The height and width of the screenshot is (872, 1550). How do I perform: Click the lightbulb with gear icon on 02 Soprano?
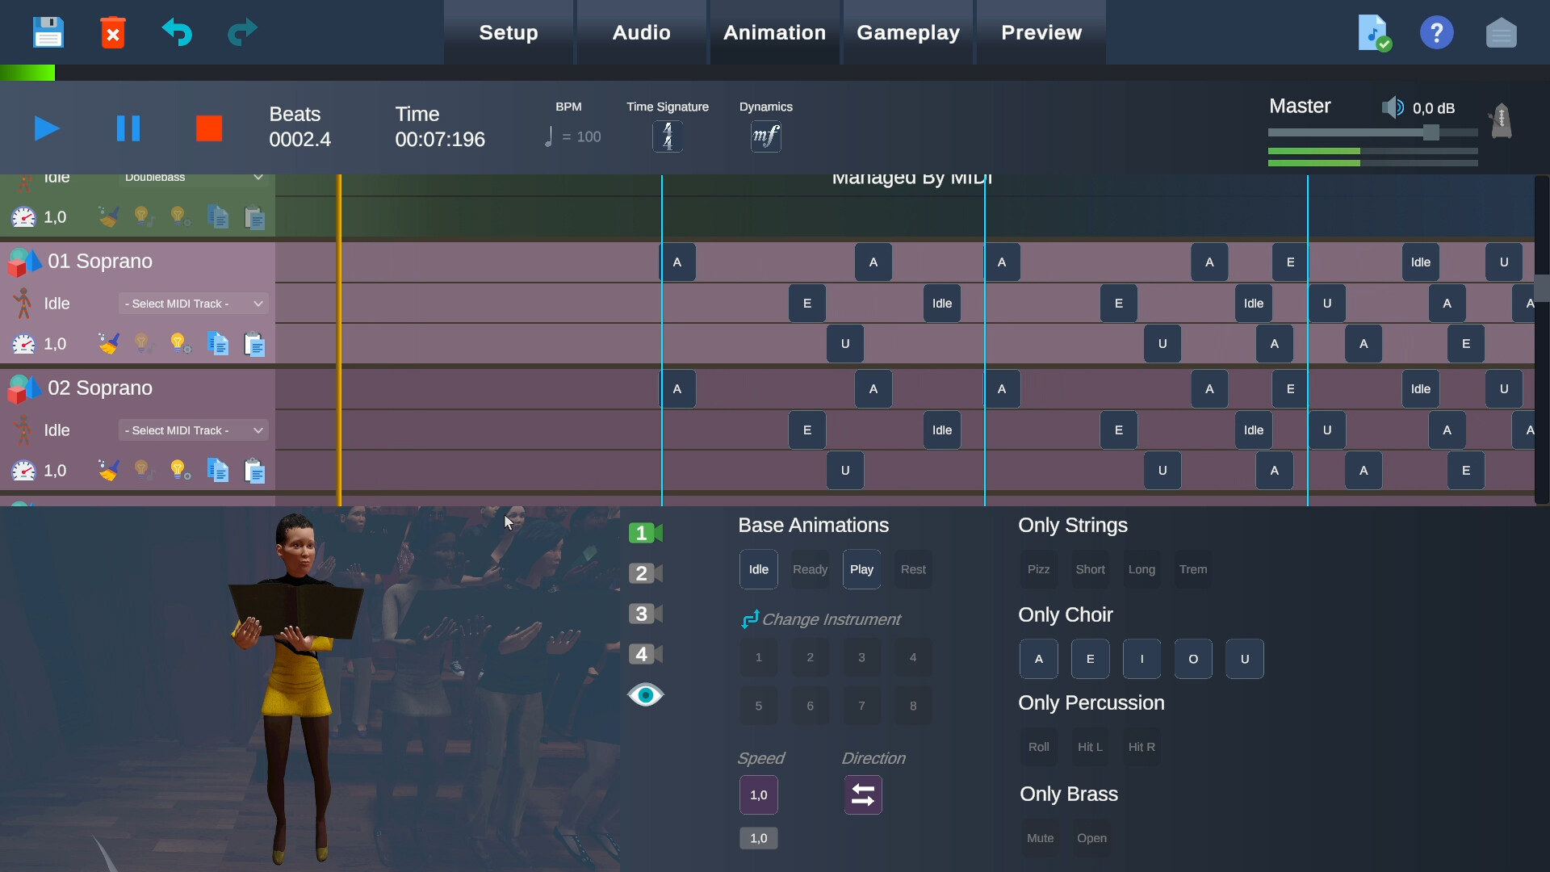coord(178,469)
